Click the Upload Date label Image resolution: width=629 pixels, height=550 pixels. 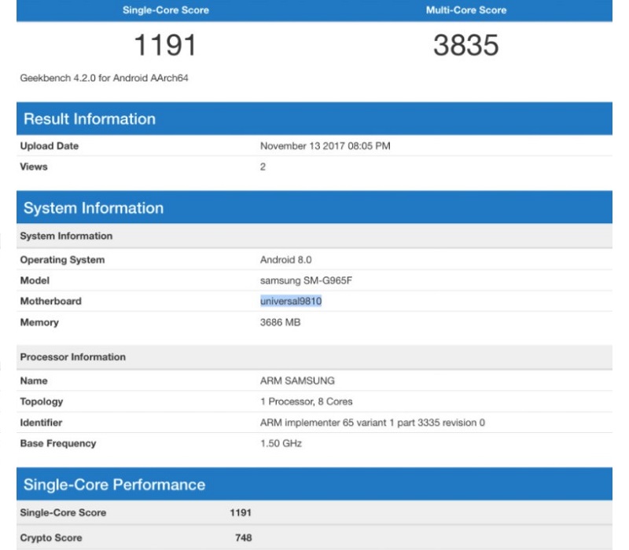pos(50,146)
